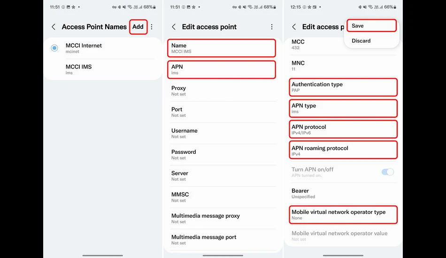The image size is (446, 258).
Task: Tap back arrow on middle Edit access point
Action: [174, 27]
